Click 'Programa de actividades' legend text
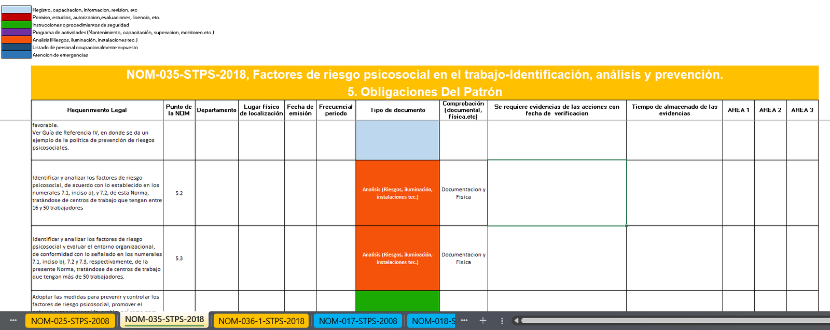830x330 pixels. [x=123, y=32]
